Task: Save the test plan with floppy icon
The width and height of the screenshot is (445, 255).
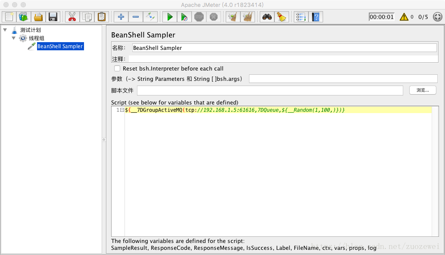Action: point(53,17)
